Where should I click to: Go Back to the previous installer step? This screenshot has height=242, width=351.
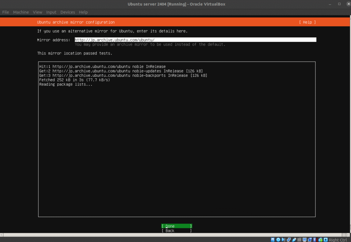[177, 231]
